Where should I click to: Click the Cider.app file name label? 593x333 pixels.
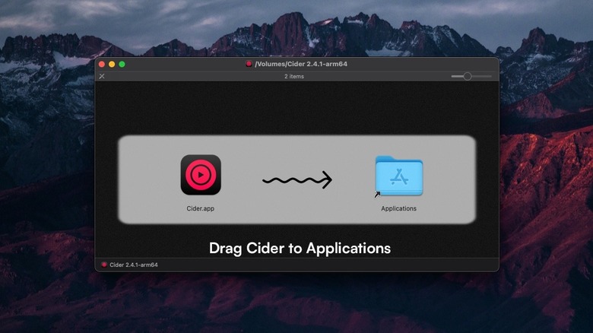[201, 208]
